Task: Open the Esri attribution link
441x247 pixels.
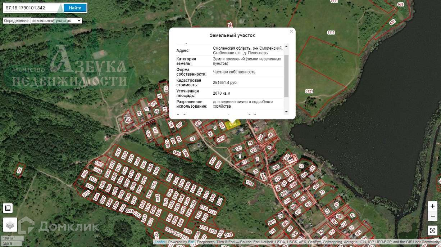Action: click(191, 242)
